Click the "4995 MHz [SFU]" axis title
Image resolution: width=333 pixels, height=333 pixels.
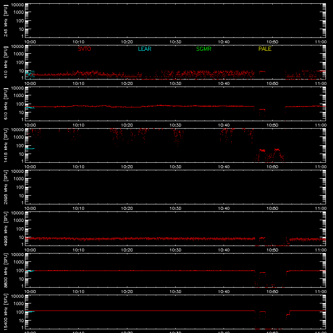(x=6, y=229)
